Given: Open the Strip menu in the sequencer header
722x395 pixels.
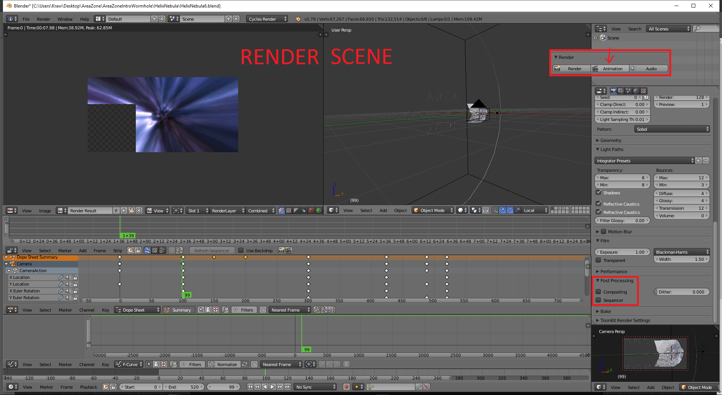Looking at the screenshot, I should click(117, 250).
